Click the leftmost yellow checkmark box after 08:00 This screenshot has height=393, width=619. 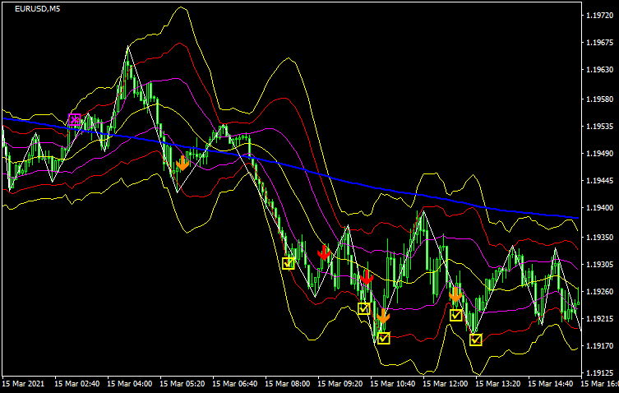[289, 263]
